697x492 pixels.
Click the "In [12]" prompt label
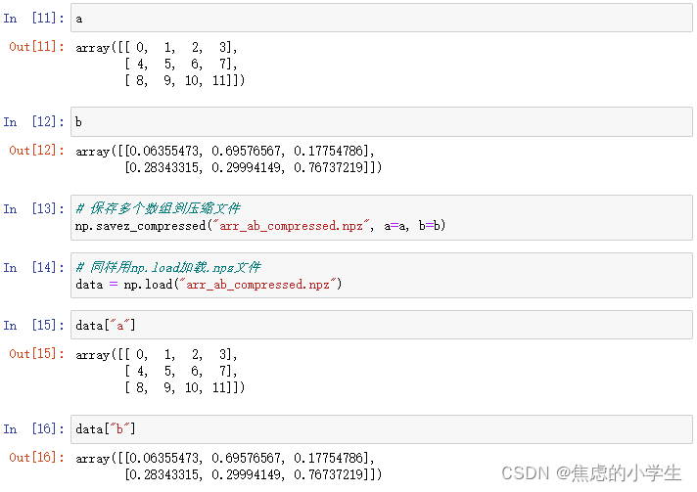[x=33, y=122]
